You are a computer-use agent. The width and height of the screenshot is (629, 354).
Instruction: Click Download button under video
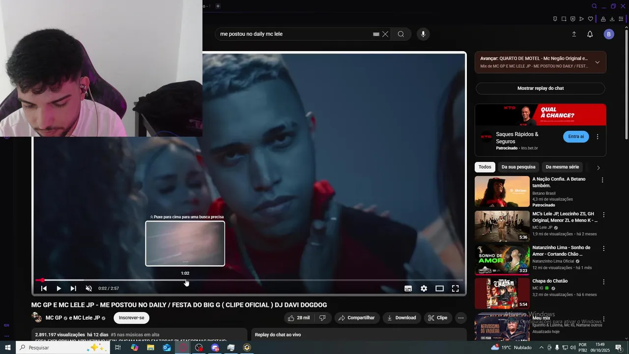401,318
